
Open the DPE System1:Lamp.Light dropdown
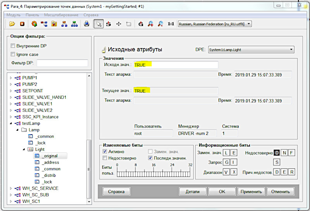click(251, 50)
